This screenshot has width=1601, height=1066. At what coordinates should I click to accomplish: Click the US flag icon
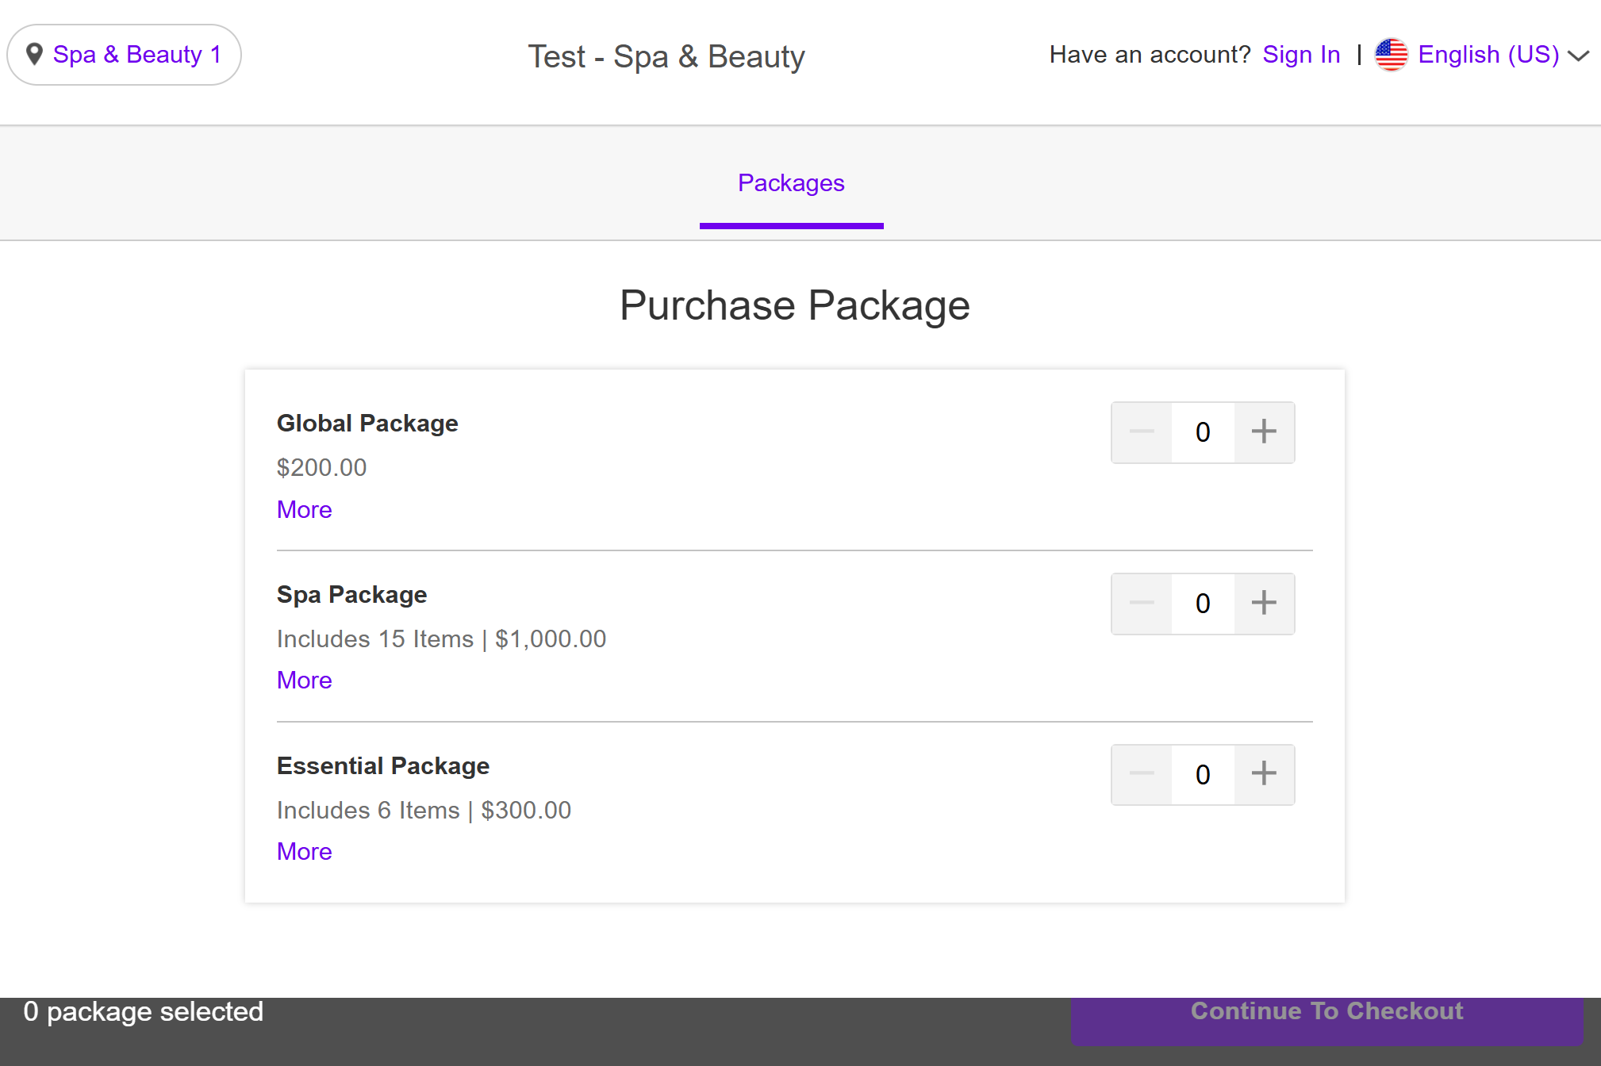pyautogui.click(x=1391, y=55)
